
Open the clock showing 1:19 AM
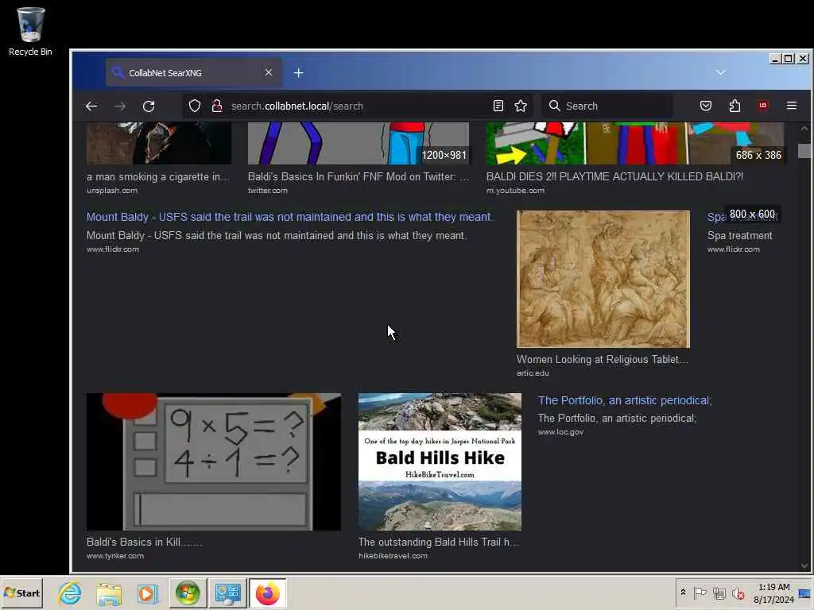774,593
